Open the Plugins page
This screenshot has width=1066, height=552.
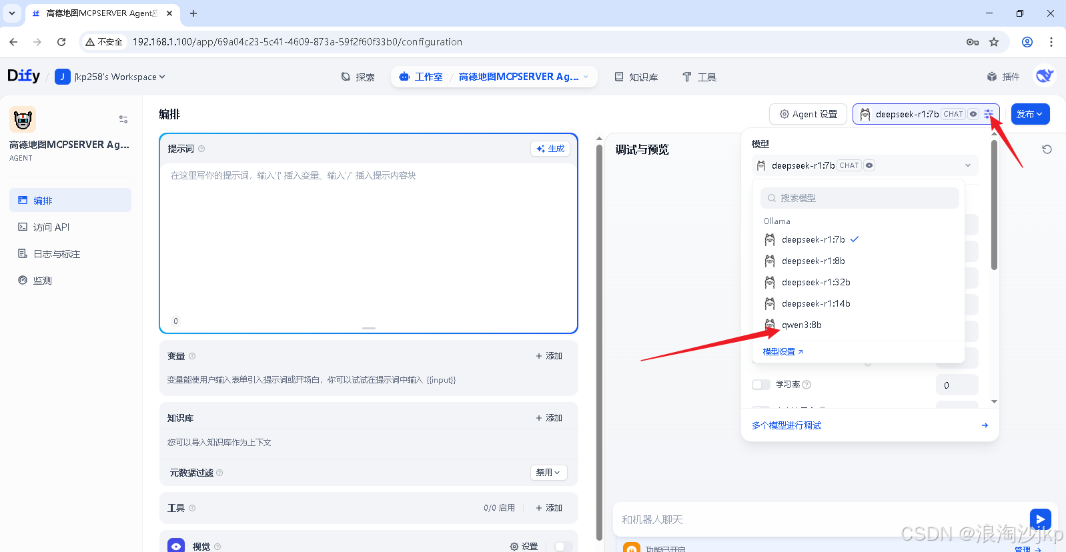1003,77
